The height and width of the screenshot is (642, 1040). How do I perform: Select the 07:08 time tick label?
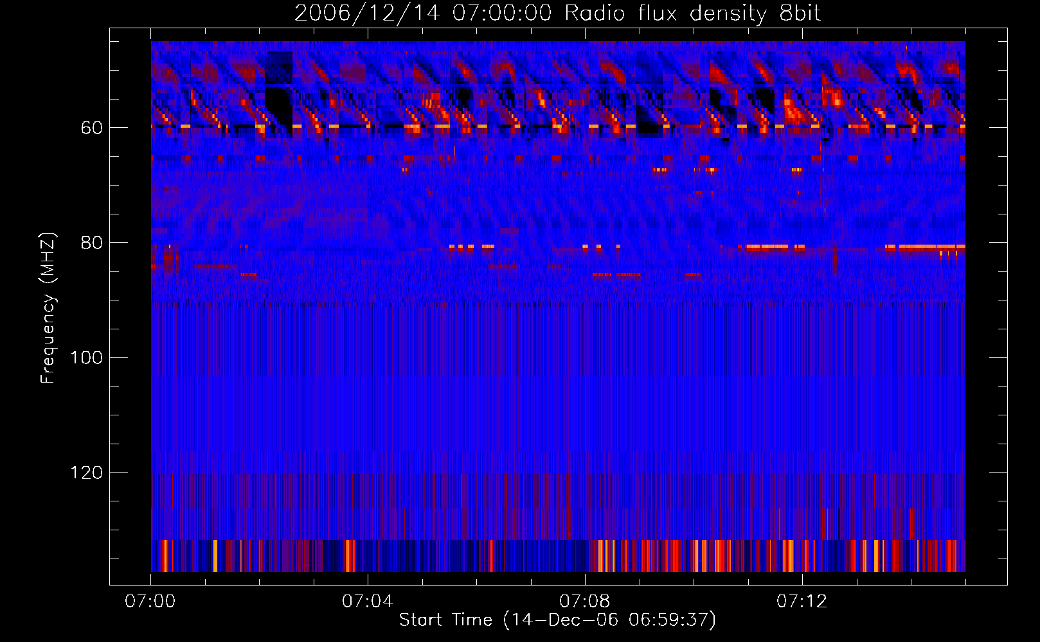[x=585, y=602]
